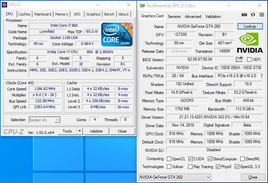Click the NVIDIA logo in GPU-Z
Viewport: 268px width, 183px height.
coord(249,43)
